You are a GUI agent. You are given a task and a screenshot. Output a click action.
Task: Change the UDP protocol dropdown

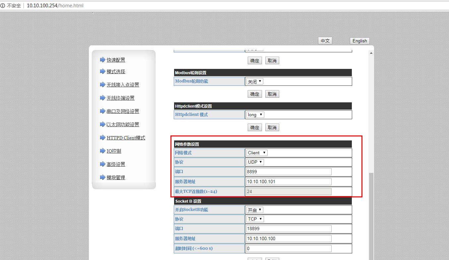coord(255,162)
